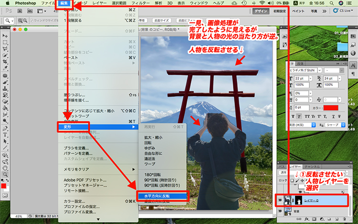
Task: Hide the 背景 layer with eye icon
Action: pyautogui.click(x=280, y=211)
